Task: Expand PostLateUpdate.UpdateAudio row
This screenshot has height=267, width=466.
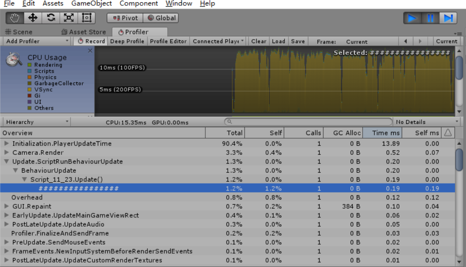Action: (6, 224)
